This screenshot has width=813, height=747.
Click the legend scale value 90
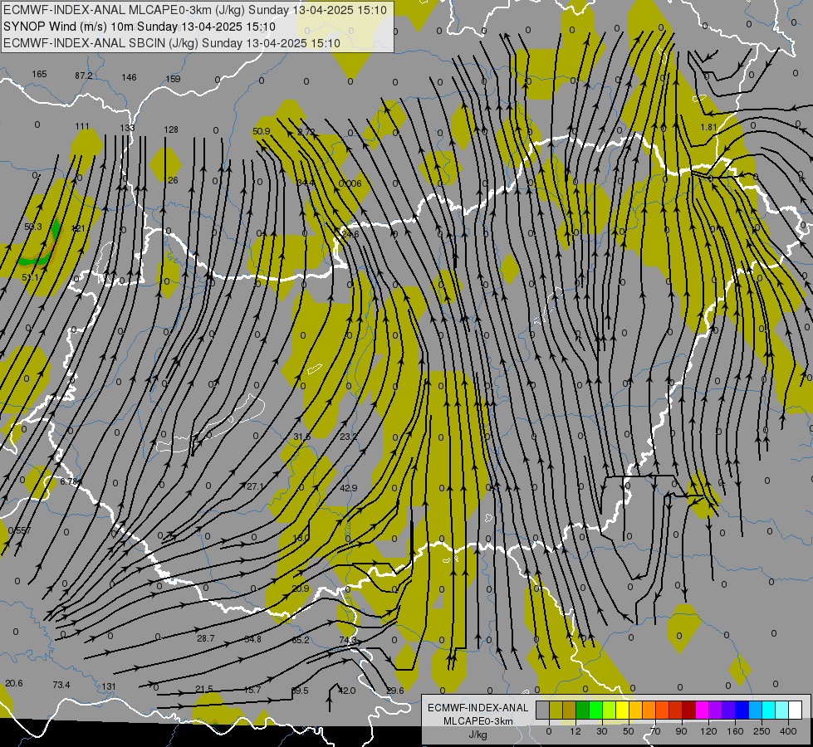coord(681,731)
